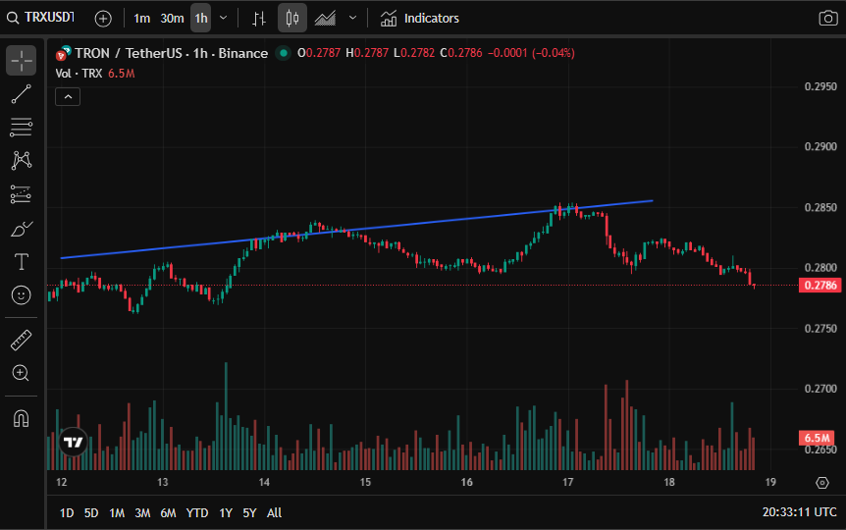Click the 17 date axis label

pyautogui.click(x=567, y=482)
